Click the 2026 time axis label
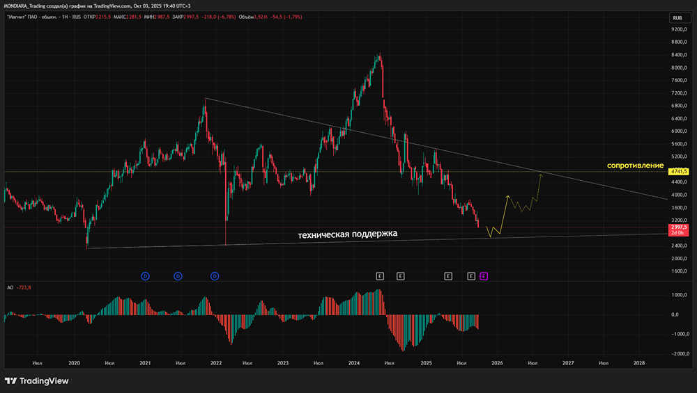This screenshot has height=393, width=697. coord(497,363)
